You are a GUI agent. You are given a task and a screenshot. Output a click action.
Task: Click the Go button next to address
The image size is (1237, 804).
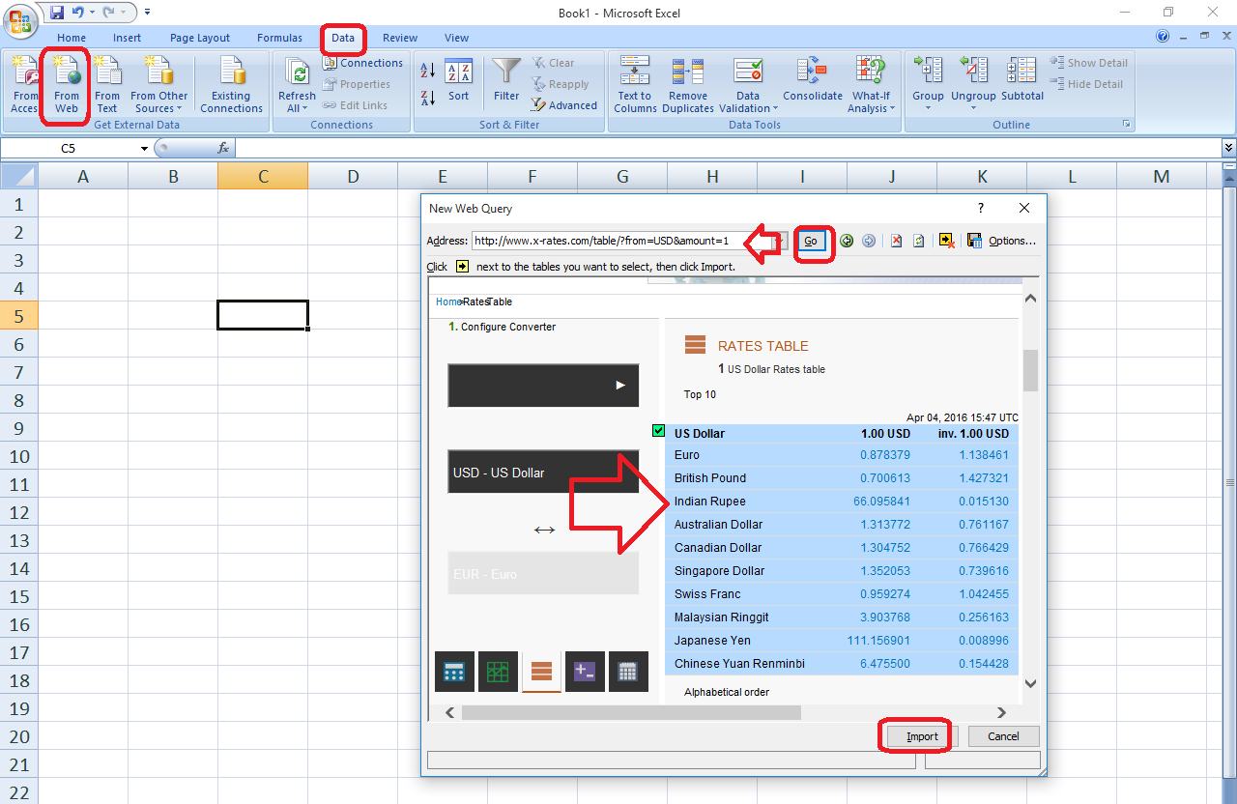click(x=811, y=241)
